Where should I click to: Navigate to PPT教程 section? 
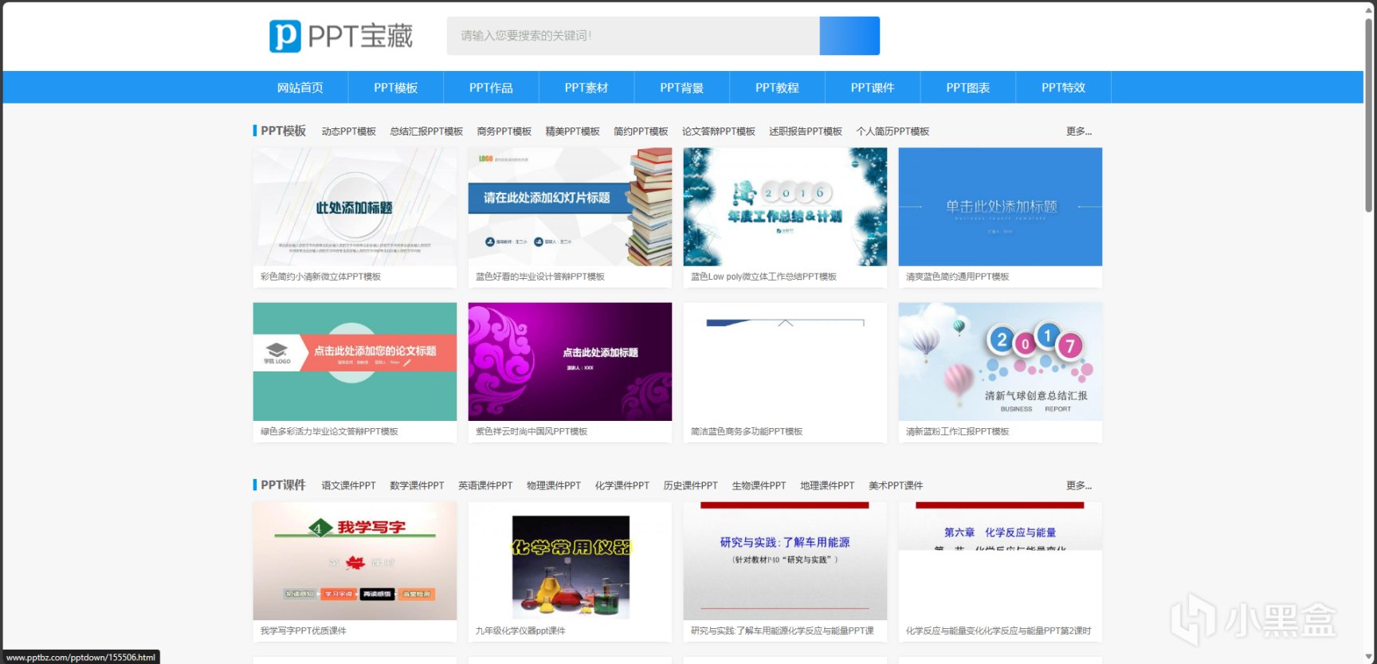(x=777, y=88)
